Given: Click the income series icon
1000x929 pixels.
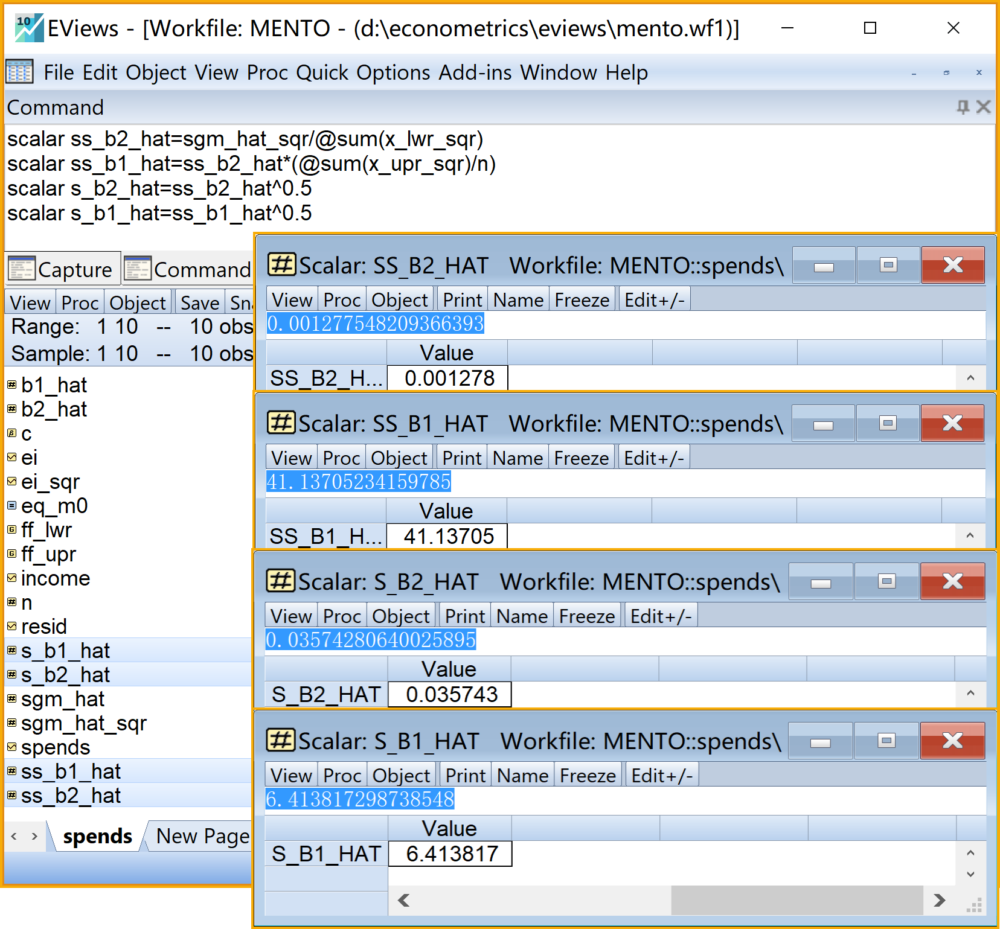Looking at the screenshot, I should 11,578.
